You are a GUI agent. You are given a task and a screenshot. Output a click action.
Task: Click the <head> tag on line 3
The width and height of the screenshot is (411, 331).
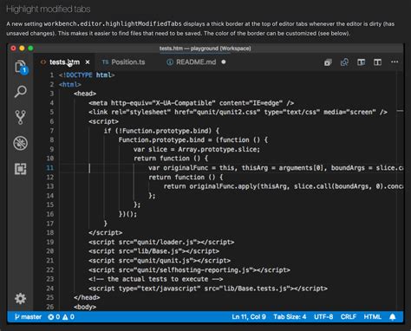[85, 94]
